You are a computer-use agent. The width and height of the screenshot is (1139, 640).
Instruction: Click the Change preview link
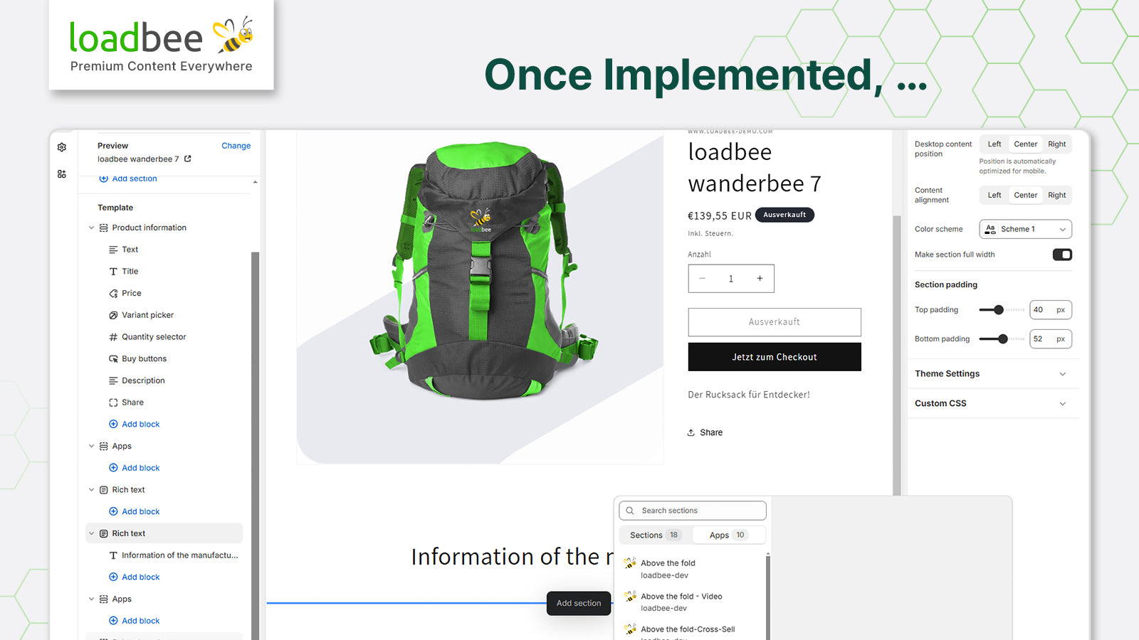tap(236, 145)
